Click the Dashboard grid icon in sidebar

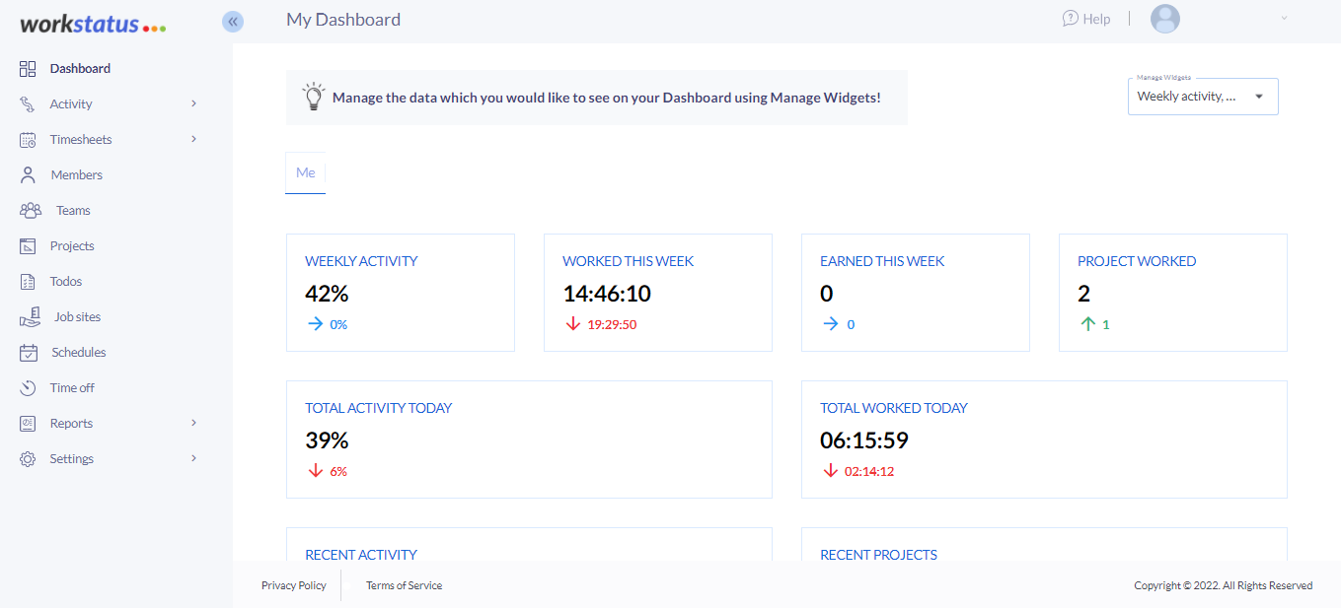(x=28, y=69)
